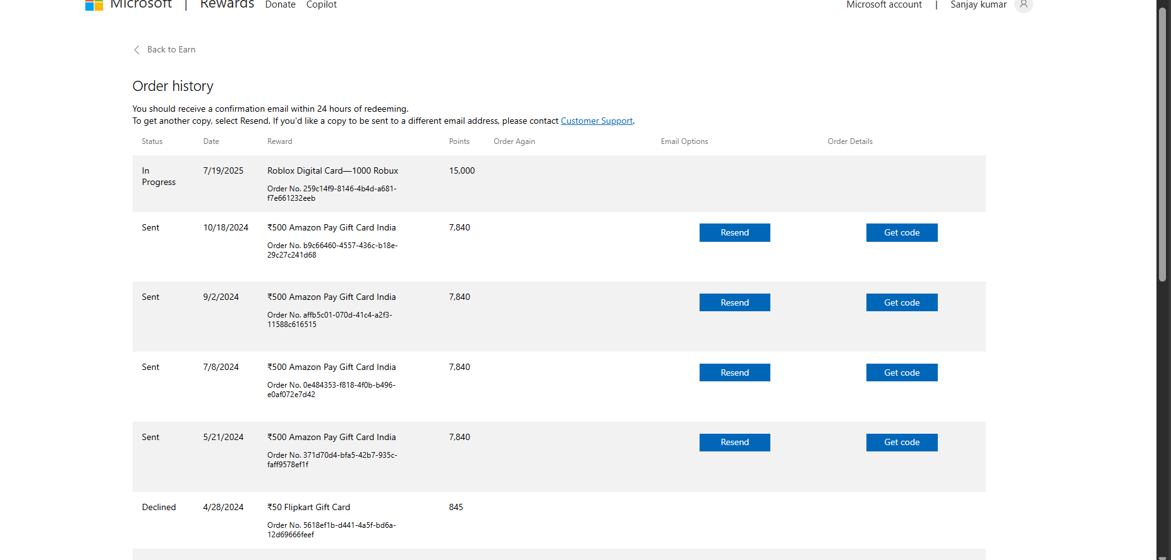Click the Order Details column header

(850, 141)
